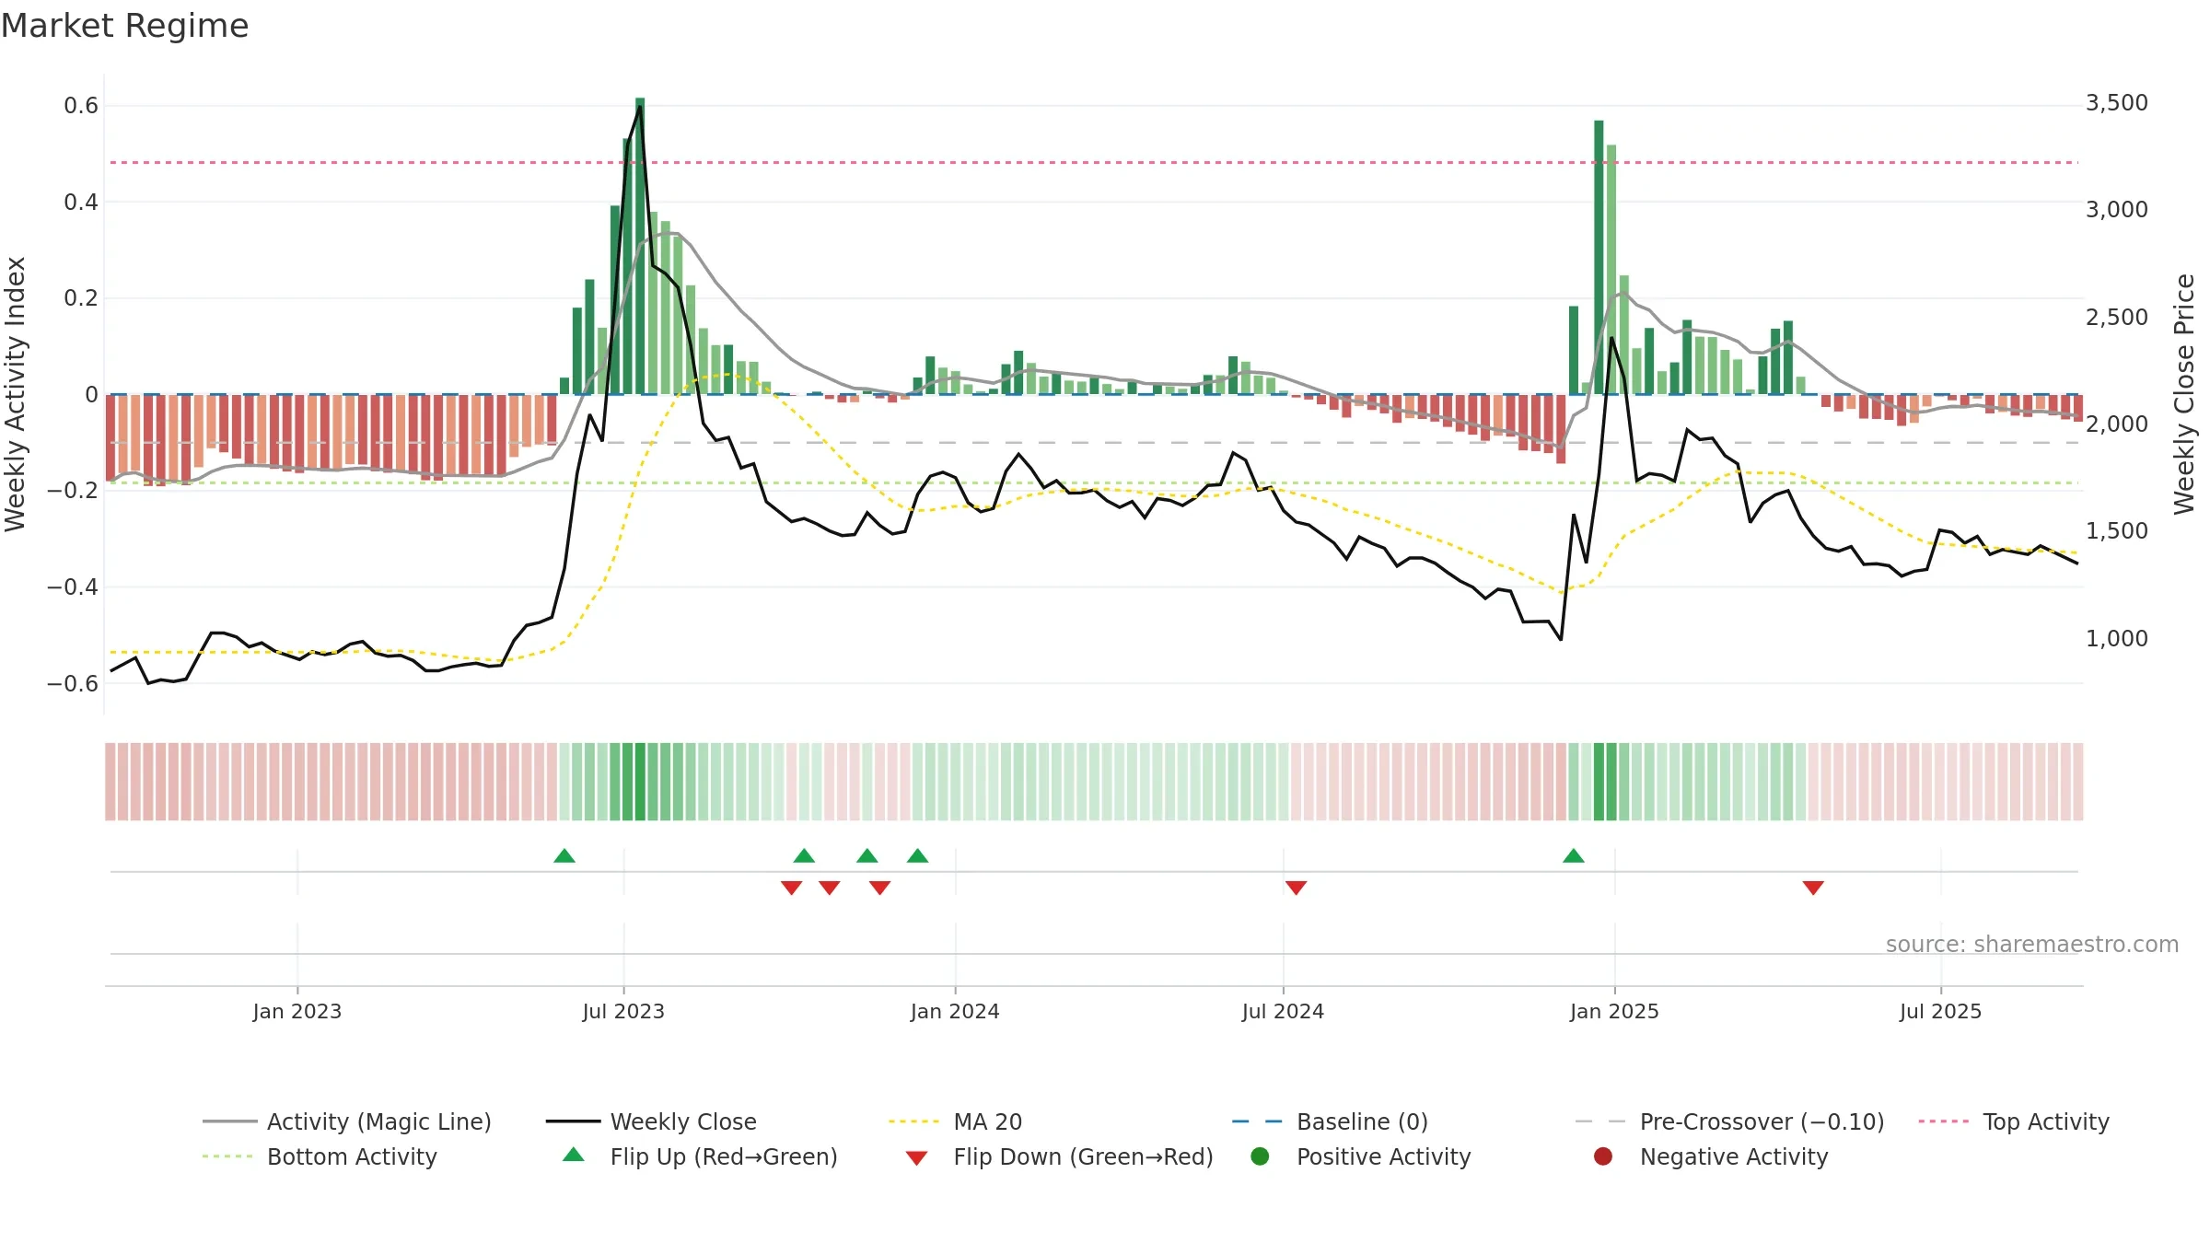Screen dimensions: 2210x1243
Task: Click the last red flip-down triangle before Jan 2024
Action: click(879, 888)
